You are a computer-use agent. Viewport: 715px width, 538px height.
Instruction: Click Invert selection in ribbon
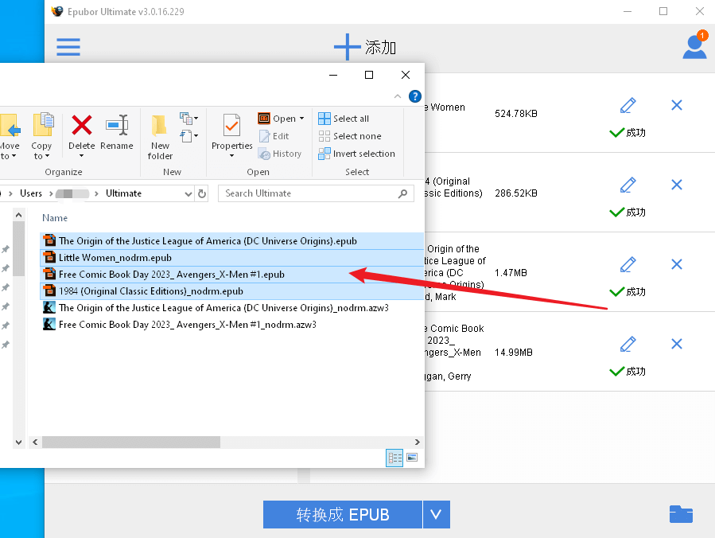tap(356, 154)
